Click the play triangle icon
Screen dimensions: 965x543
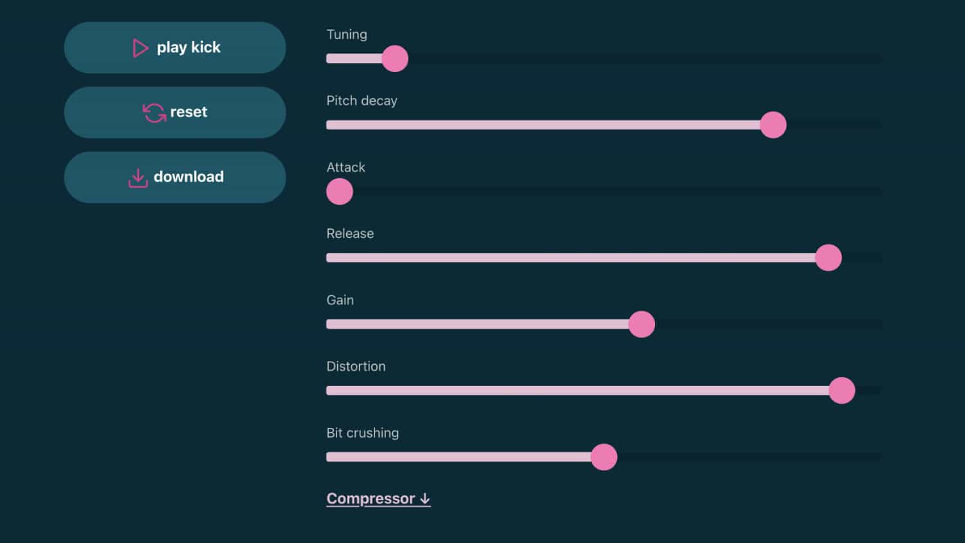click(140, 48)
